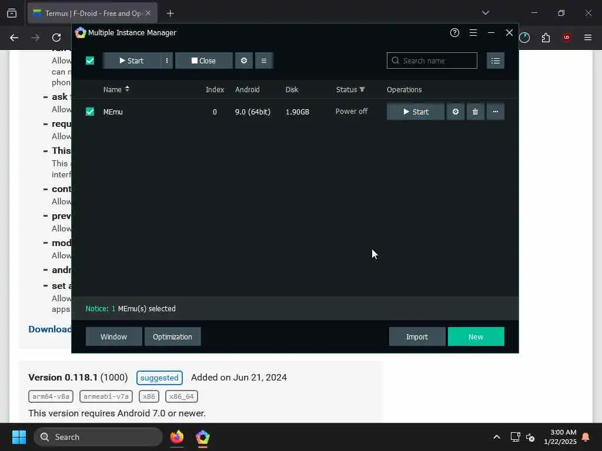
Task: Open settings gear for MEmu instance
Action: pos(456,112)
